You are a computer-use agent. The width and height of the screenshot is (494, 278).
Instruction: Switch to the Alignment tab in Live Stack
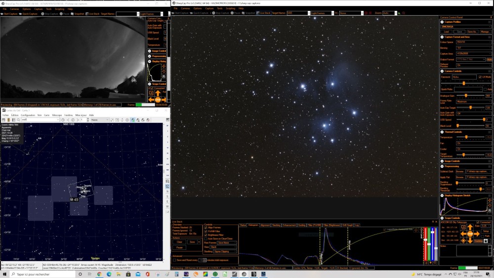tap(265, 225)
